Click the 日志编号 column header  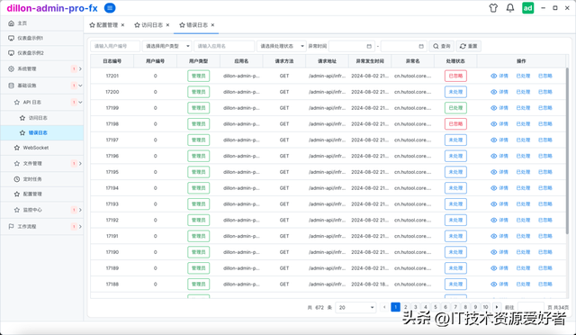tap(112, 61)
